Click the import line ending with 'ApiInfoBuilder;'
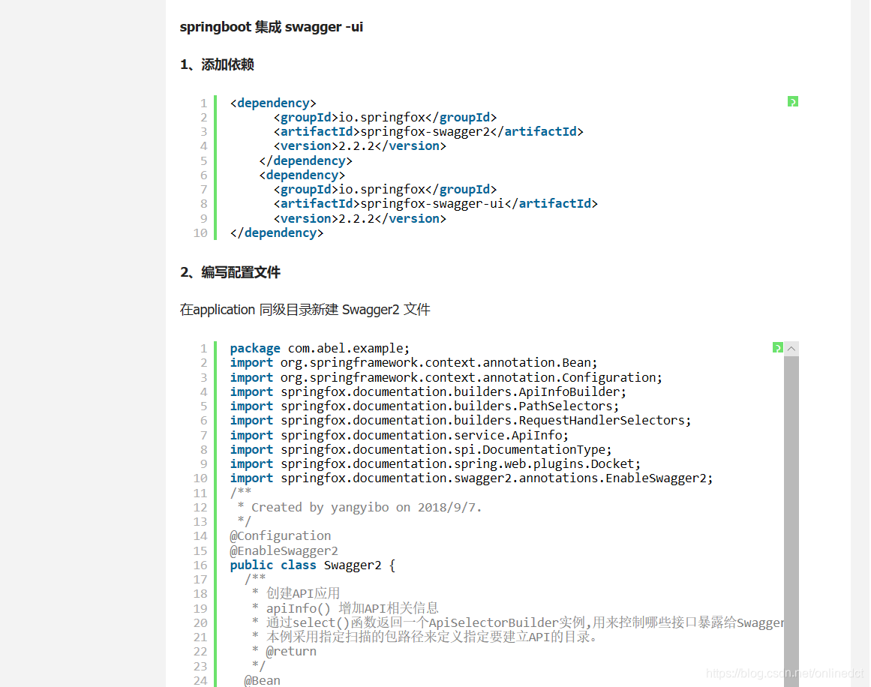The height and width of the screenshot is (687, 871). (428, 392)
